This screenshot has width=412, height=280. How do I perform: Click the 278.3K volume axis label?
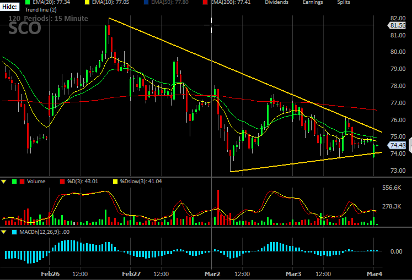point(392,207)
